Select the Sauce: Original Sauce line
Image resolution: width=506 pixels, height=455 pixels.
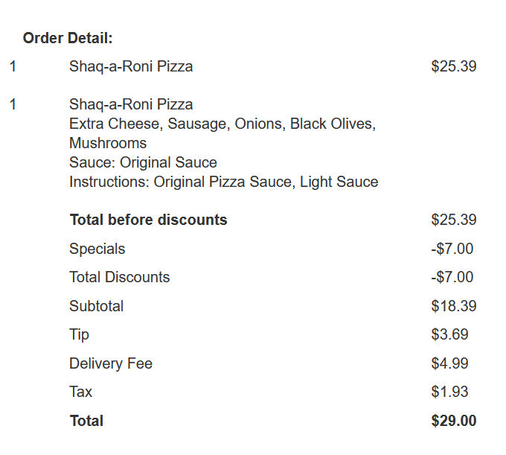tap(143, 162)
